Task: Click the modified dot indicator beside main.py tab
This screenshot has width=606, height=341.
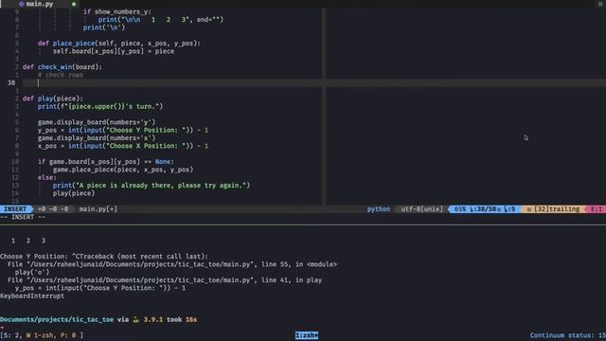Action: click(74, 4)
